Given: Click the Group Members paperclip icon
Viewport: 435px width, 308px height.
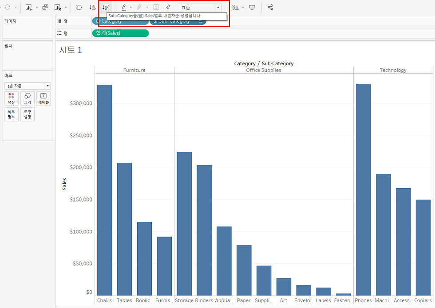Looking at the screenshot, I should tap(139, 7).
